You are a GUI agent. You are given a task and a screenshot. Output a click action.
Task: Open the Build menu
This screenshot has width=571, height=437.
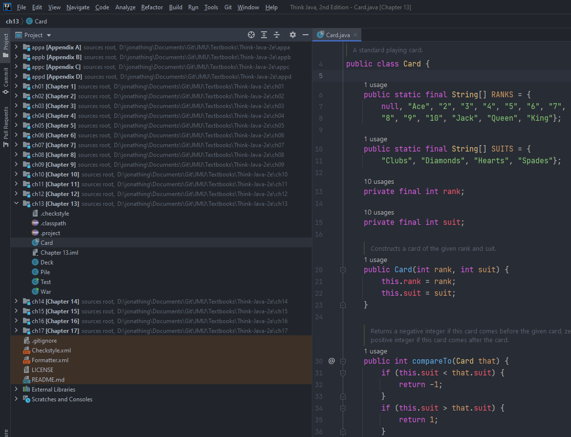pyautogui.click(x=176, y=7)
